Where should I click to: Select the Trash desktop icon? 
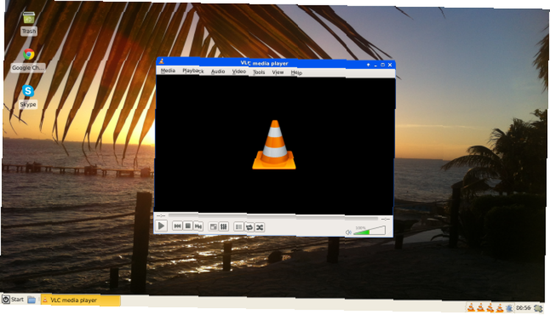point(29,23)
